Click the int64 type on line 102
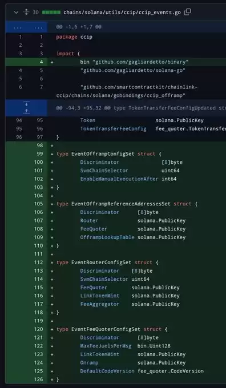Viewport: 226px width, 388px height. (x=169, y=179)
